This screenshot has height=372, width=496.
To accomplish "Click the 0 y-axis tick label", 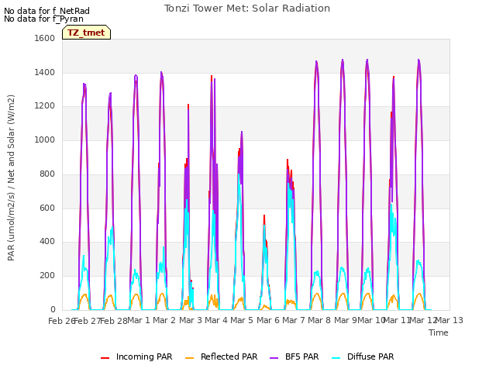I will coord(53,309).
